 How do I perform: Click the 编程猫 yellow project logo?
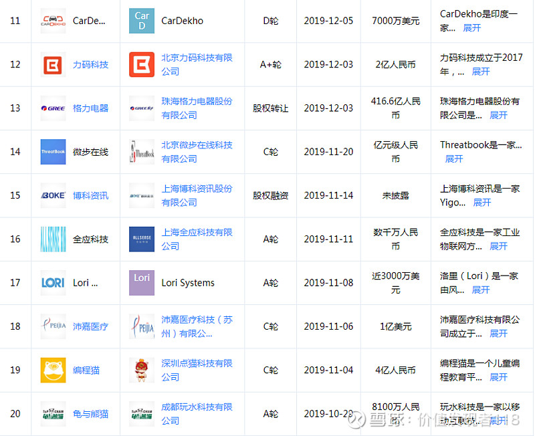click(53, 370)
